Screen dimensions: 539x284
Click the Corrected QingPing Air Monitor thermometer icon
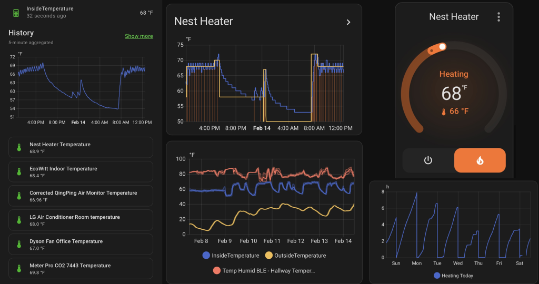click(x=19, y=196)
